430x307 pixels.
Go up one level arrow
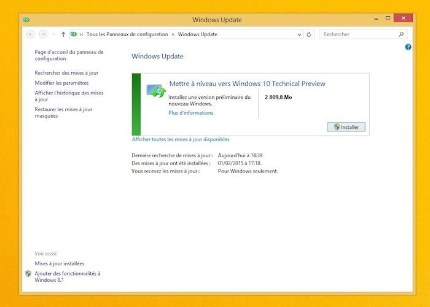point(63,34)
